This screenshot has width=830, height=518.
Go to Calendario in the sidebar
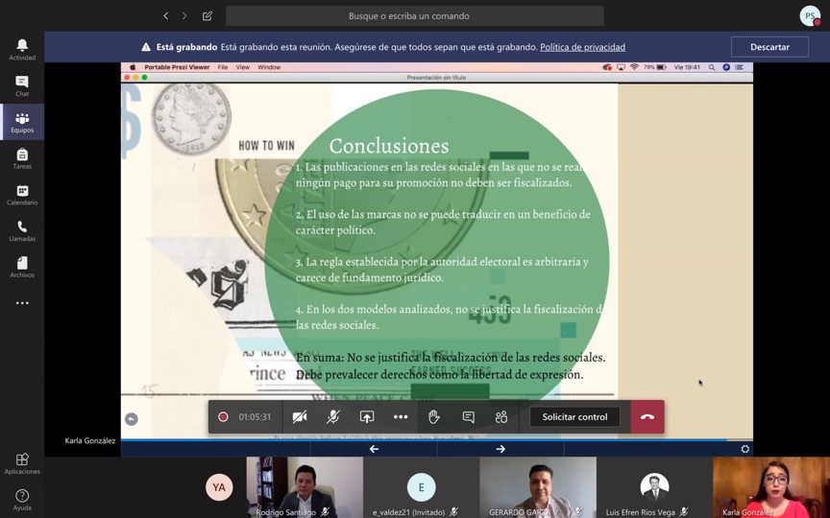(21, 195)
